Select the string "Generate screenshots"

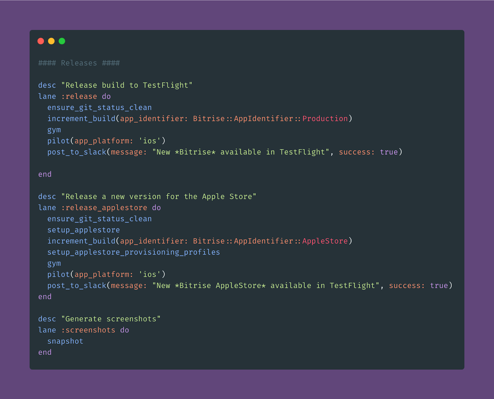point(111,319)
